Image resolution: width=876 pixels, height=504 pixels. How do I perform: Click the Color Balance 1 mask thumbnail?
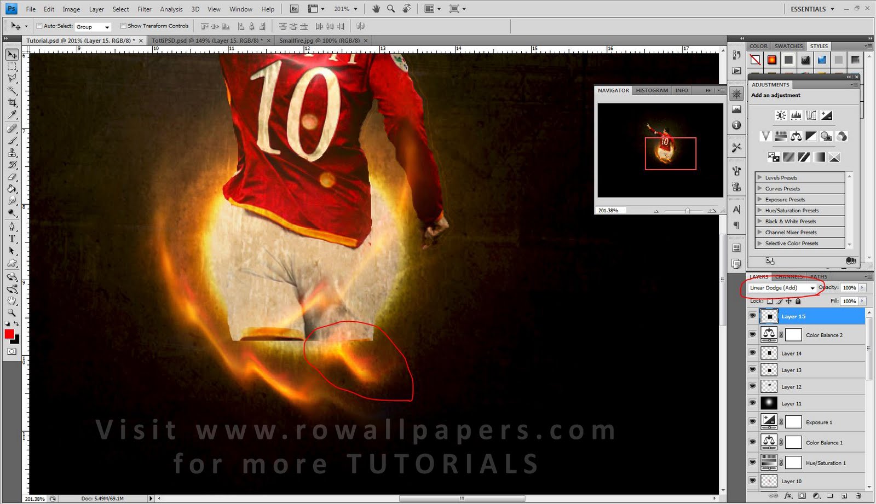(793, 442)
